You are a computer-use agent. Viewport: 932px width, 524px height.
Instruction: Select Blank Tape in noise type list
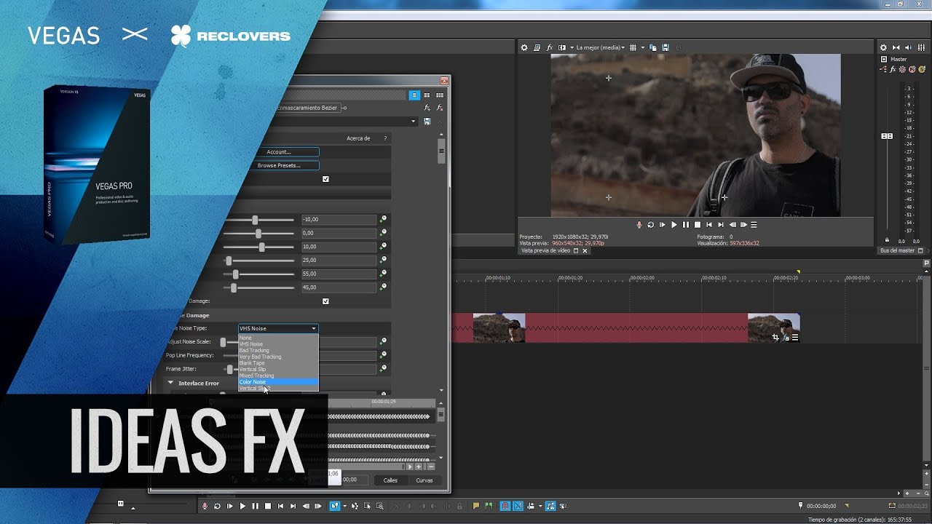click(x=278, y=363)
